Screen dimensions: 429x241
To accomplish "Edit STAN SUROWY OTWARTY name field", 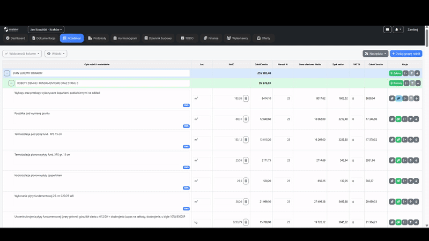I will coord(100,73).
